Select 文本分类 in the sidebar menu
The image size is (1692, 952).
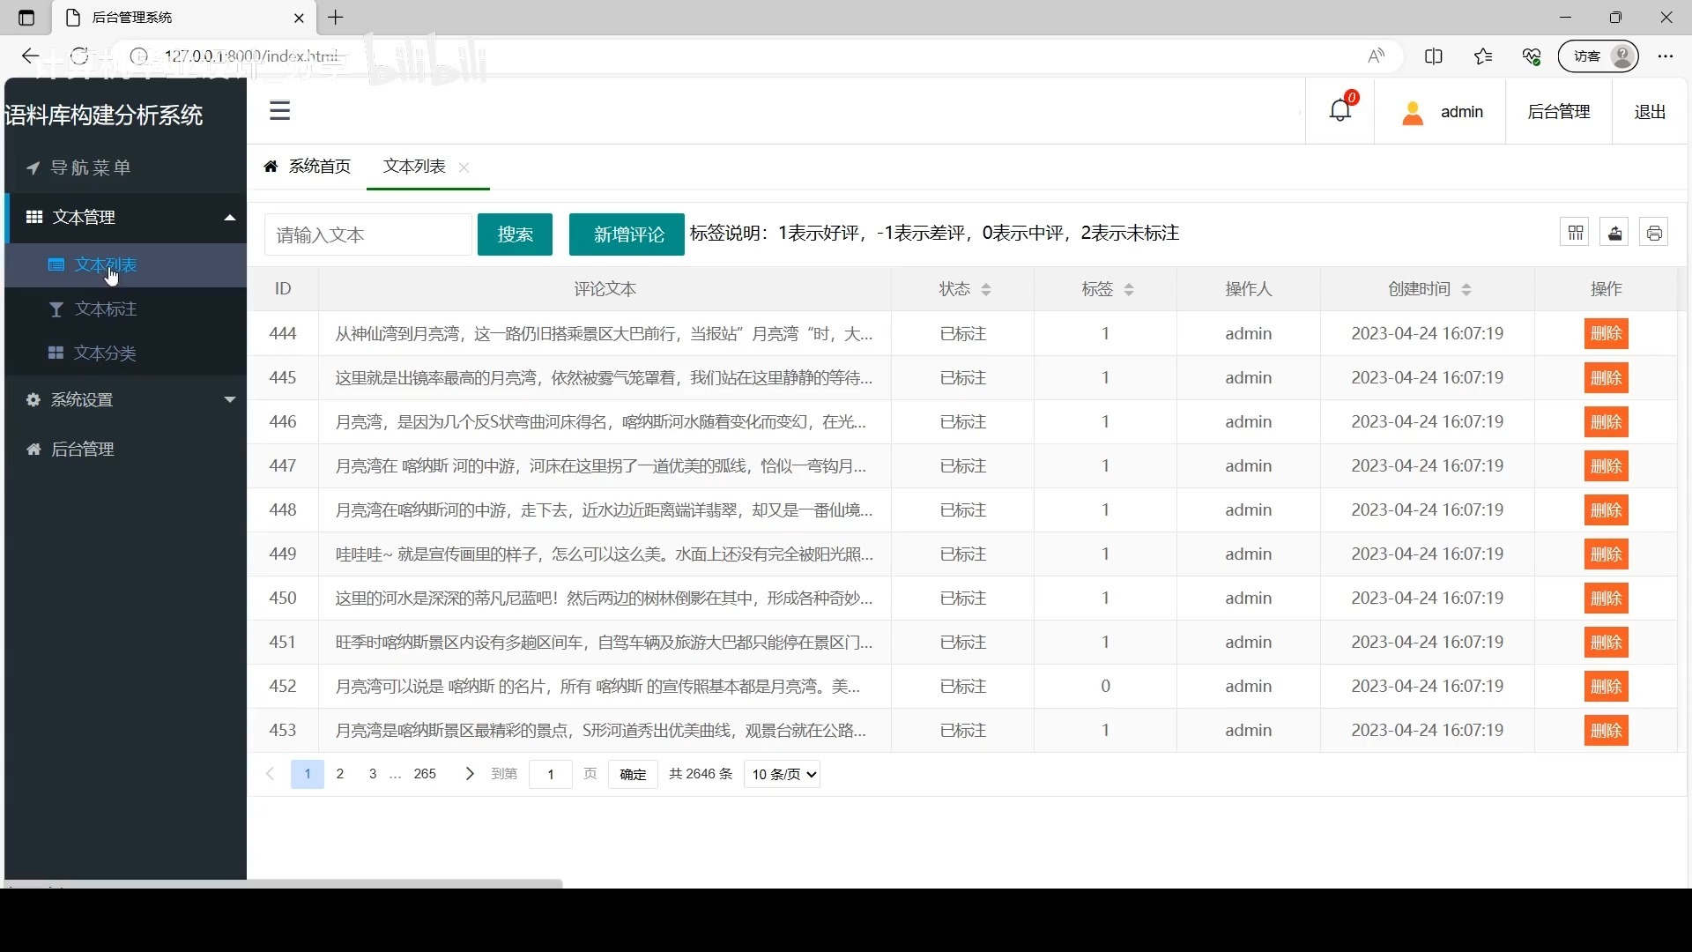(x=106, y=353)
